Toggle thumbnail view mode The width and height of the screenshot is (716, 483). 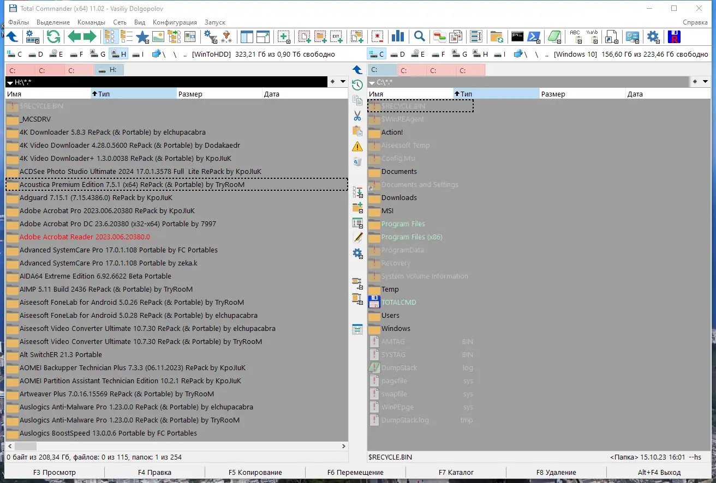pyautogui.click(x=159, y=37)
